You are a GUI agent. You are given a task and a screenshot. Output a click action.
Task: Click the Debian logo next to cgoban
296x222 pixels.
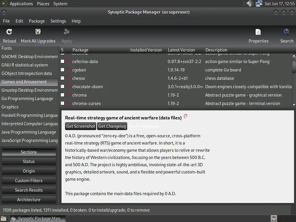coord(68,70)
